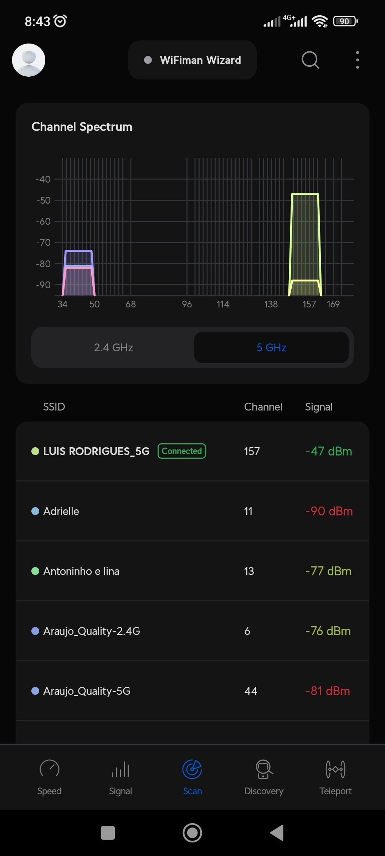Open the user profile avatar
385x856 pixels.
(x=29, y=60)
